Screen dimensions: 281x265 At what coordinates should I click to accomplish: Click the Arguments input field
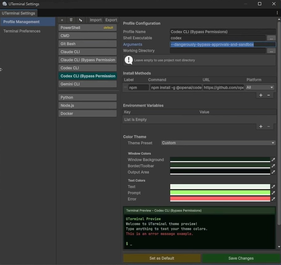pos(223,44)
